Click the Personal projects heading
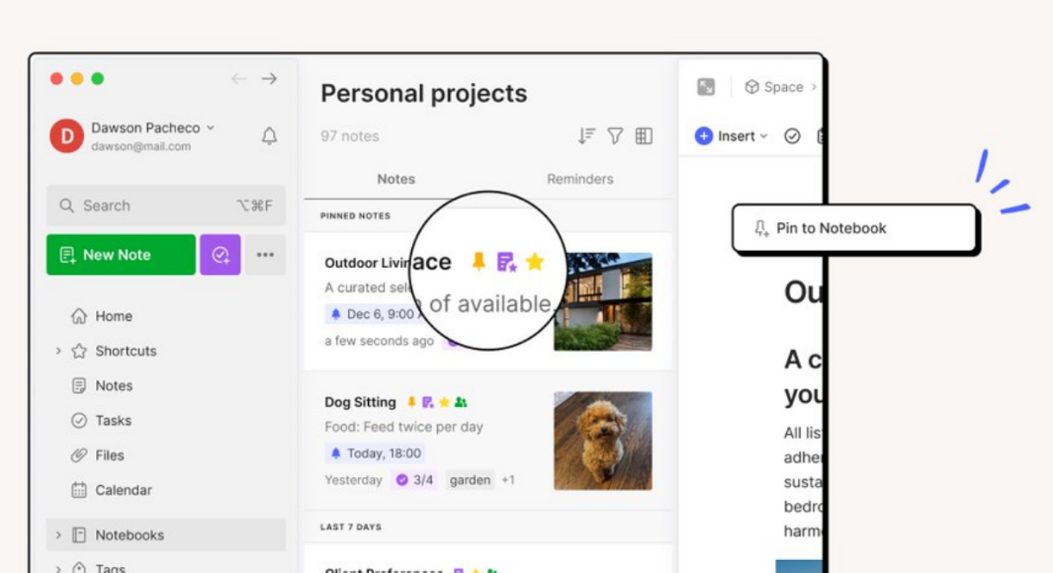 (x=424, y=93)
